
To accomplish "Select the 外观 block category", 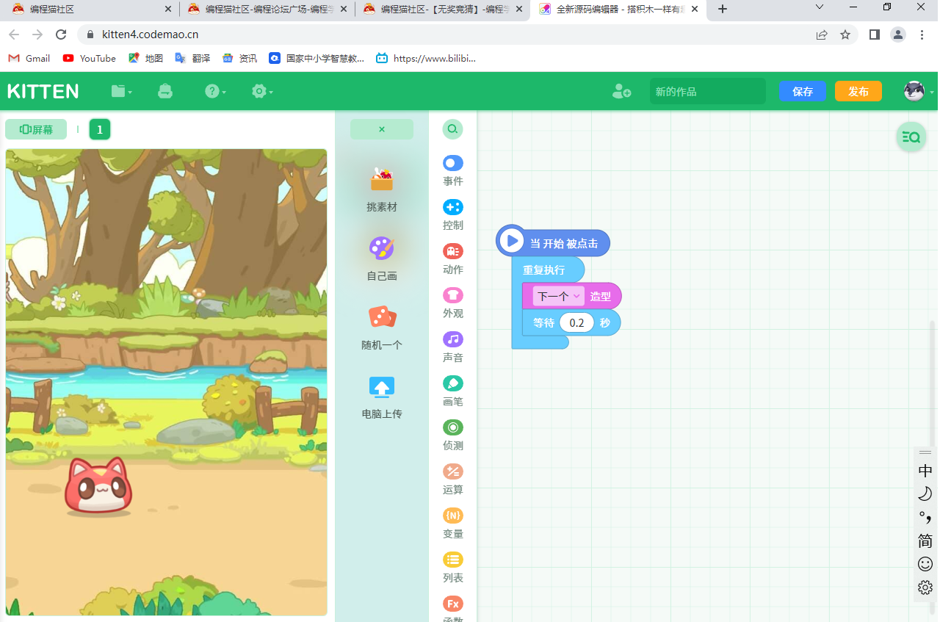I will point(453,303).
